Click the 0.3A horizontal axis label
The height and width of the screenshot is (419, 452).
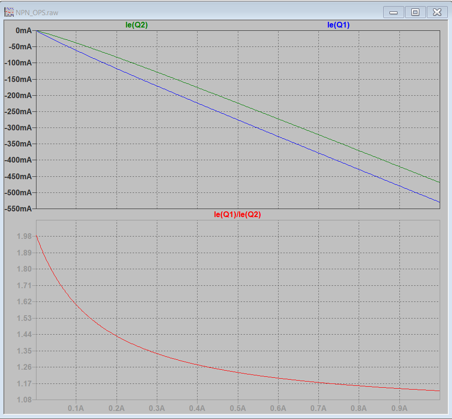(x=157, y=408)
